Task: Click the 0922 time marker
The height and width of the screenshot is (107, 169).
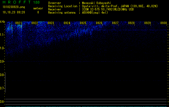Action: click(x=35, y=23)
